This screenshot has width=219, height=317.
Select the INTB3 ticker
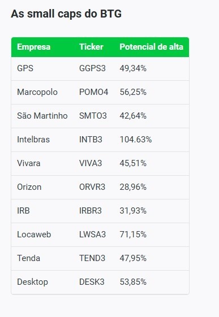(91, 140)
